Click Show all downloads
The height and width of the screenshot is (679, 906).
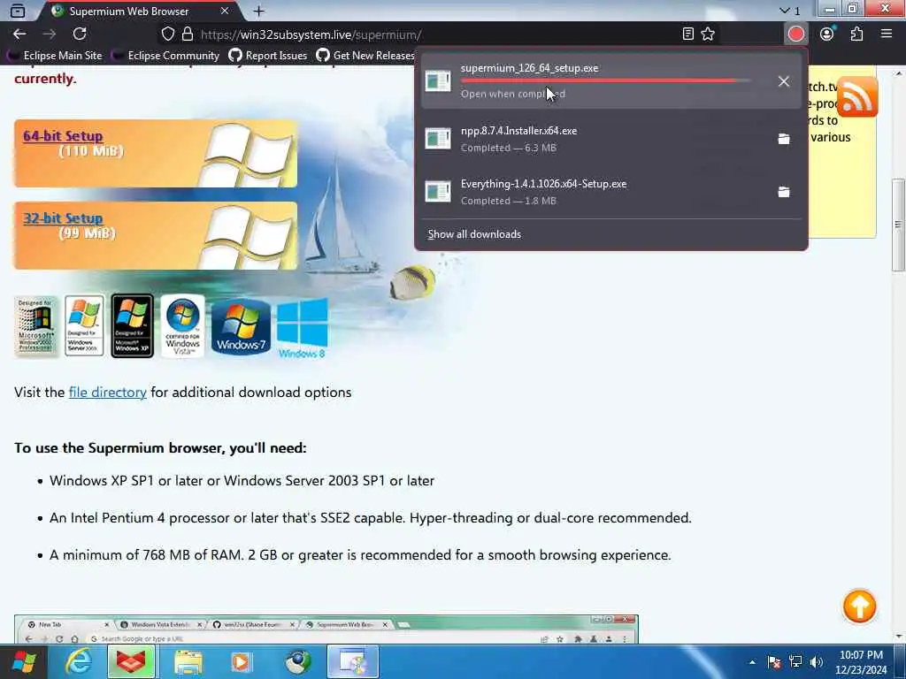click(x=474, y=233)
